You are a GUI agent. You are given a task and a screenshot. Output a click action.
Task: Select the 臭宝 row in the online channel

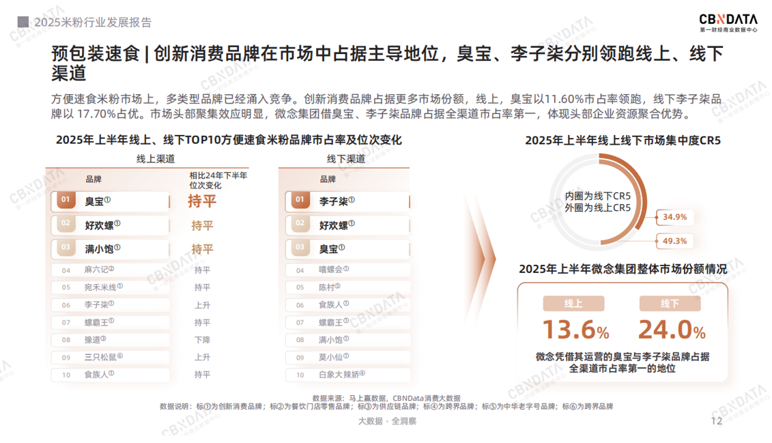tap(111, 201)
